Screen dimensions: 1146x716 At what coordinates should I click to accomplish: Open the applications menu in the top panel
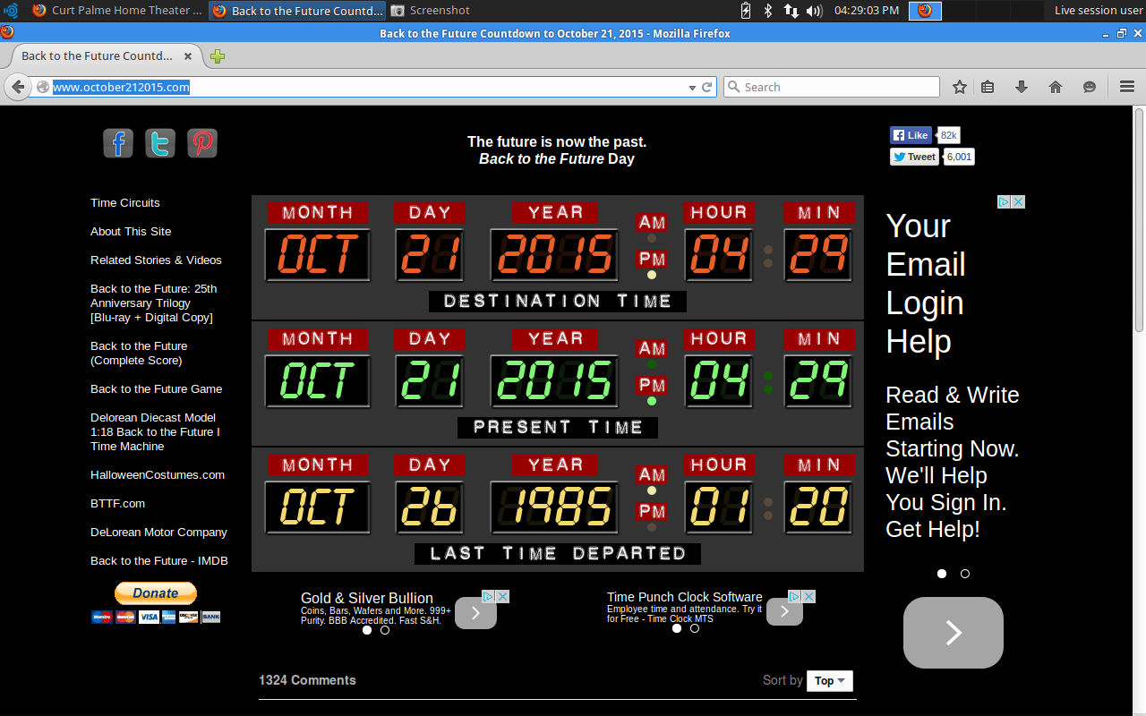11,11
